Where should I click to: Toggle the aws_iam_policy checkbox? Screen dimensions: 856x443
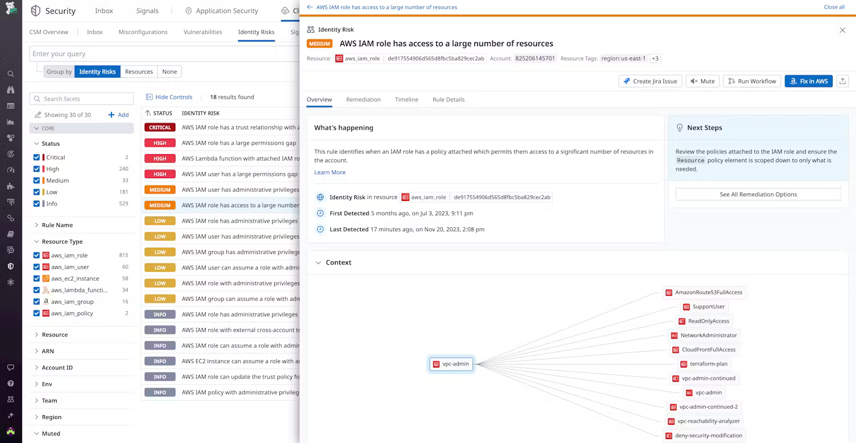click(x=37, y=313)
